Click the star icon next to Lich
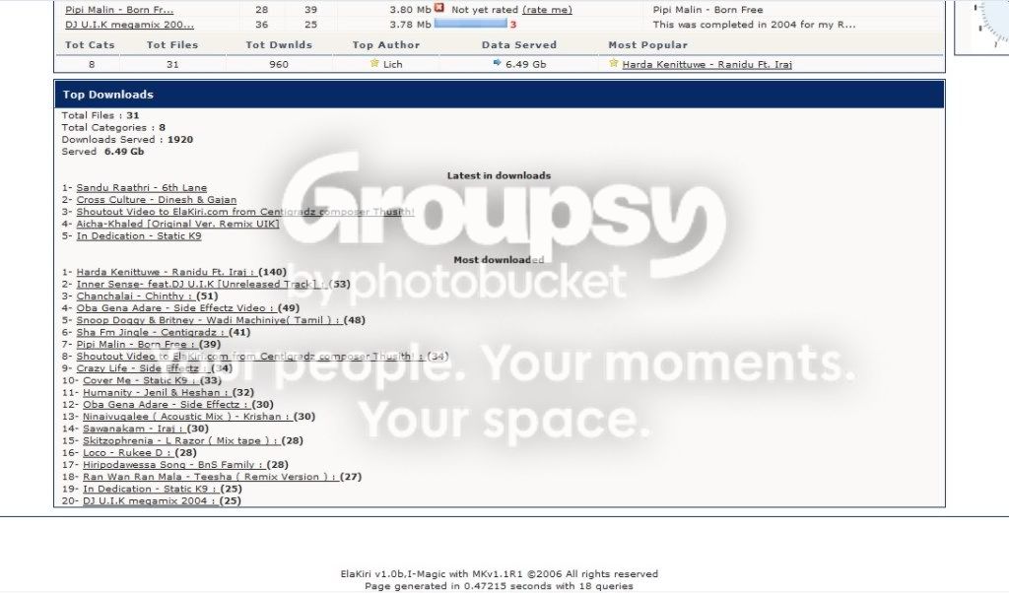This screenshot has height=593, width=1009. pyautogui.click(x=374, y=63)
